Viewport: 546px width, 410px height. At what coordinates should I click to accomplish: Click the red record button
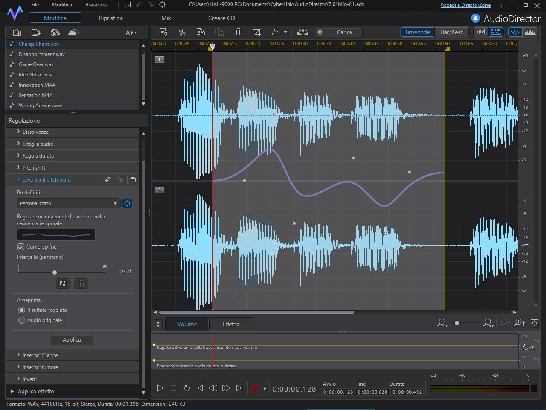[x=255, y=388]
